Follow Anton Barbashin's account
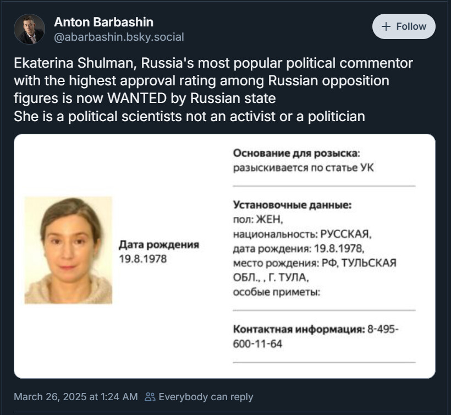The width and height of the screenshot is (451, 415). click(404, 26)
